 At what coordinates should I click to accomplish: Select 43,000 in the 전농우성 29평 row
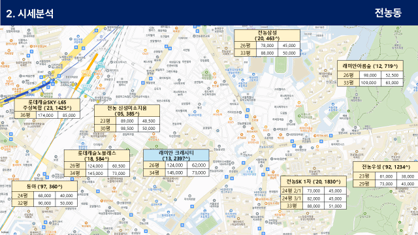coord(408,183)
